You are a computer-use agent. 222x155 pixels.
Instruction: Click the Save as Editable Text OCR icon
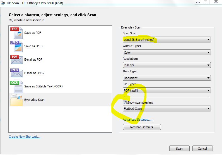pyautogui.click(x=16, y=86)
